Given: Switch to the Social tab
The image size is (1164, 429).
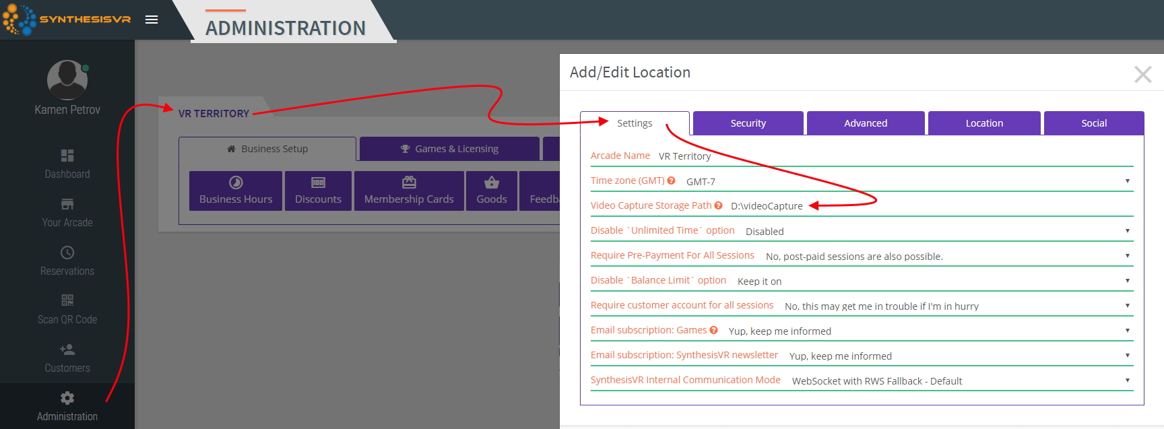Looking at the screenshot, I should [1094, 123].
